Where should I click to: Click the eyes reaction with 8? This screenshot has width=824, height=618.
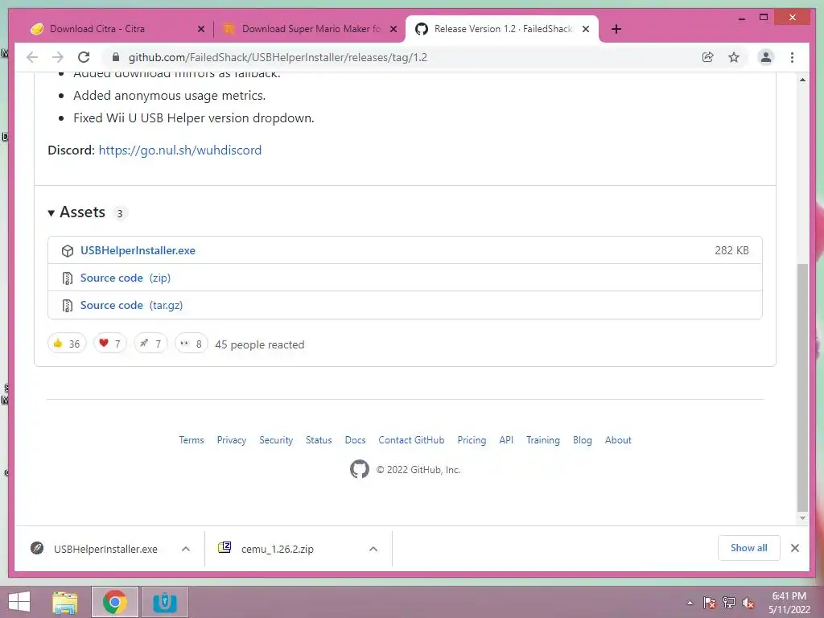[x=192, y=344]
